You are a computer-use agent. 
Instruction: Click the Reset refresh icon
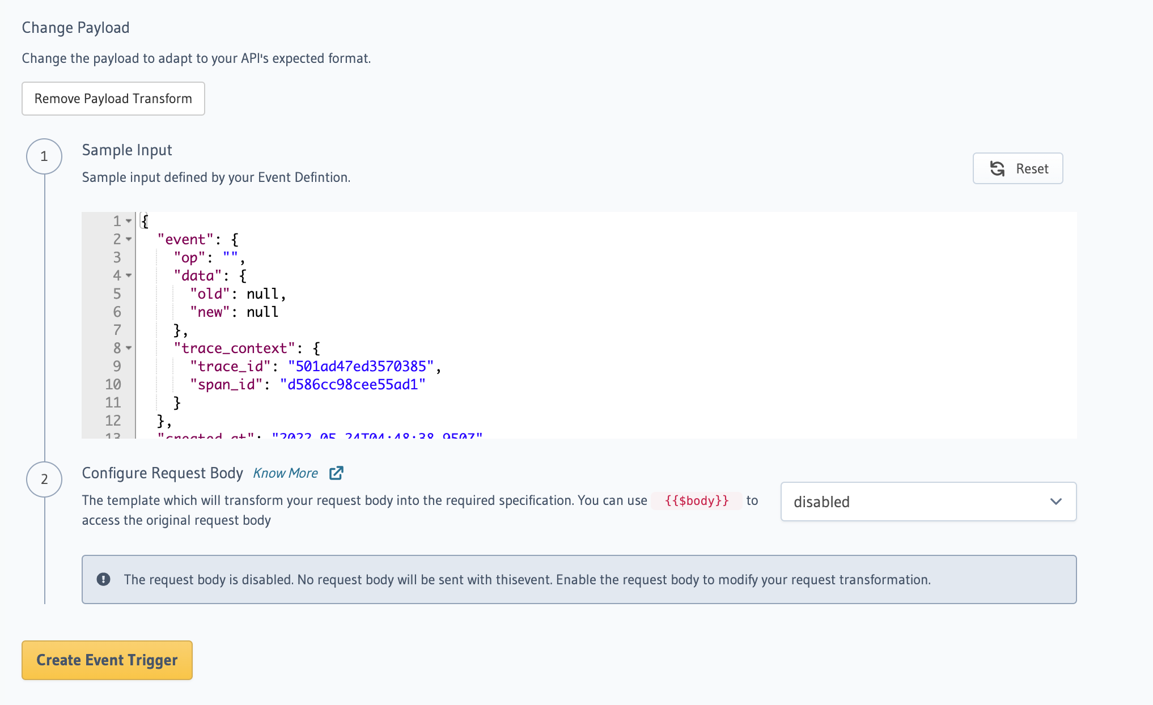(997, 168)
